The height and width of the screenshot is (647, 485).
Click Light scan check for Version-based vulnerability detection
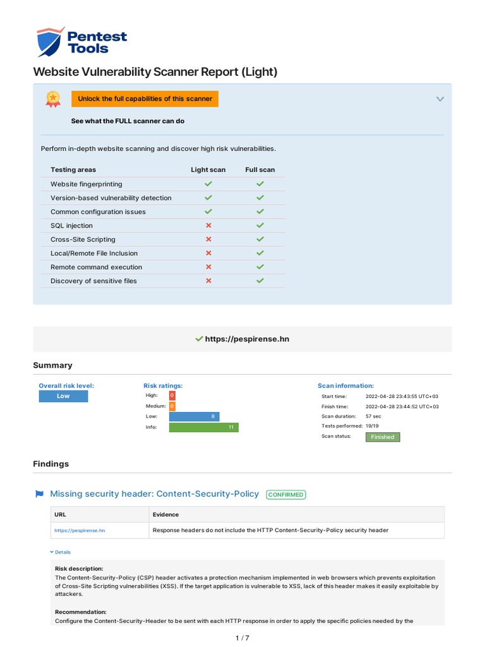click(x=208, y=198)
